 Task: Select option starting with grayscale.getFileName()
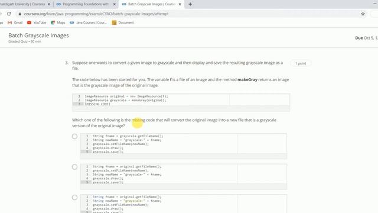pos(75,137)
